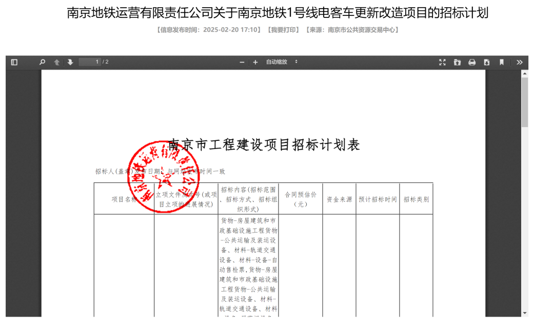Download the PDF document
The width and height of the screenshot is (554, 332).
[x=486, y=63]
